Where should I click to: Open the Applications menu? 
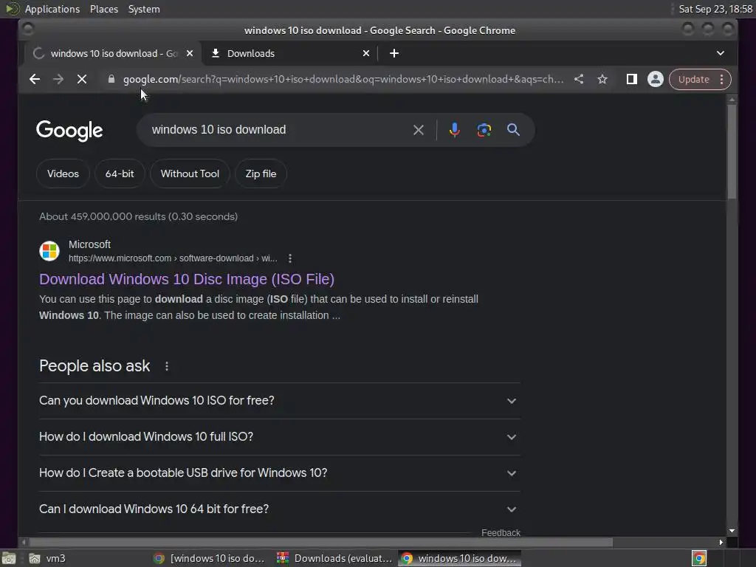(x=52, y=9)
